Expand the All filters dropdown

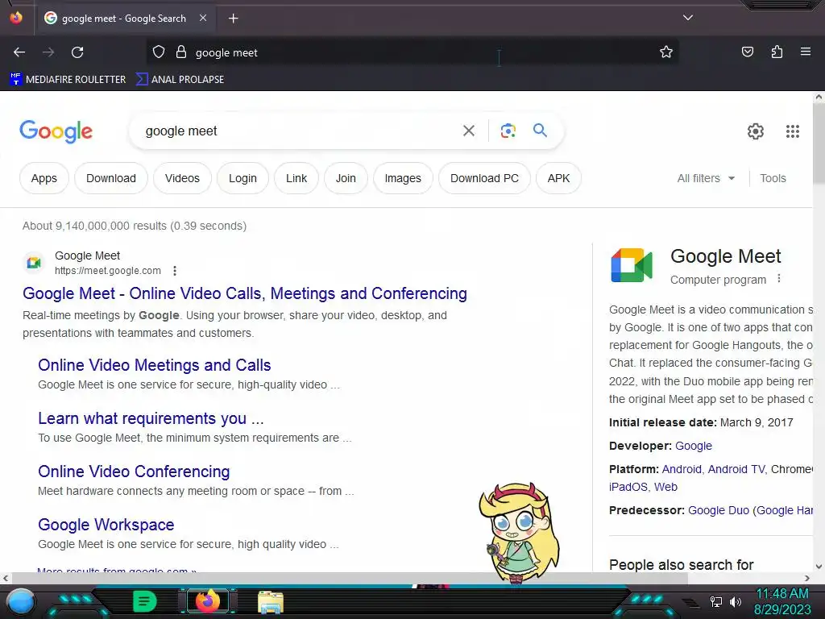click(x=706, y=178)
